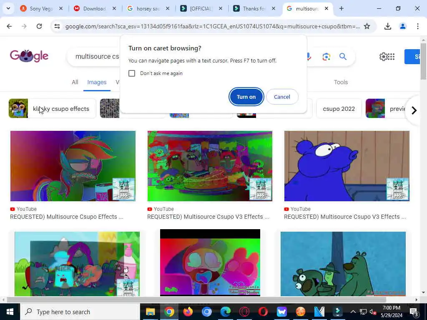Click the taskbar search box

[80, 312]
